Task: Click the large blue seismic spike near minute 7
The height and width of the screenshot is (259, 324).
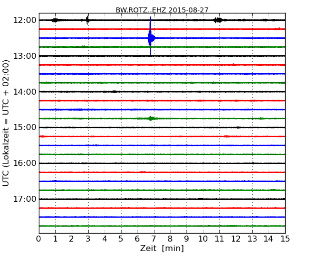Action: tap(151, 36)
